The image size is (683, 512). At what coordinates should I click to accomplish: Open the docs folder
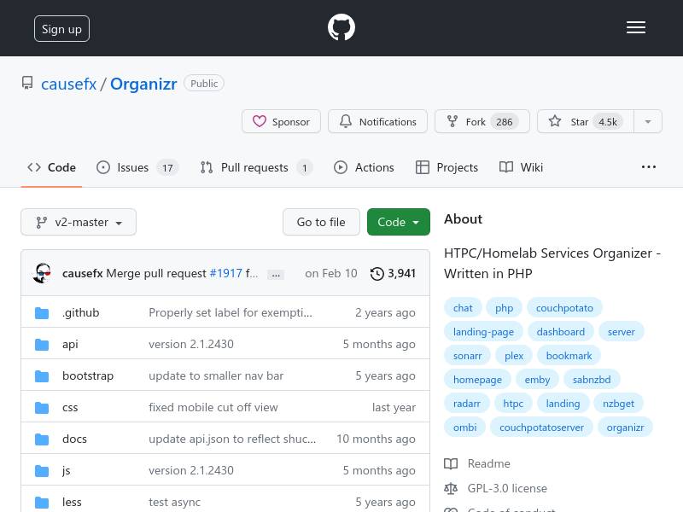[74, 439]
